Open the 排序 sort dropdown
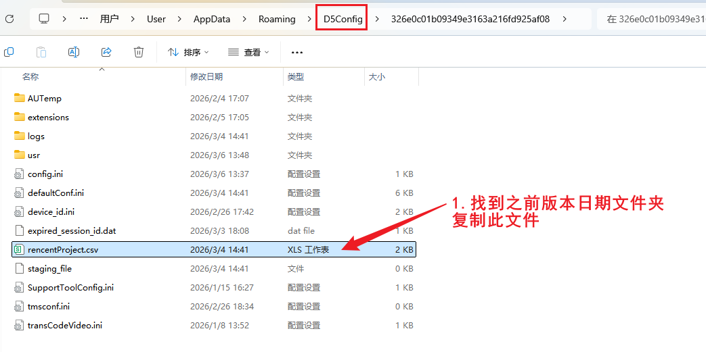706x352 pixels. coord(188,52)
